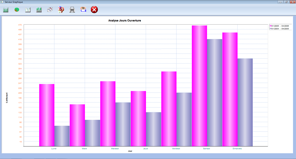This screenshot has height=159, width=296.
Task: Click the chart rotation cube icon
Action: click(x=50, y=10)
